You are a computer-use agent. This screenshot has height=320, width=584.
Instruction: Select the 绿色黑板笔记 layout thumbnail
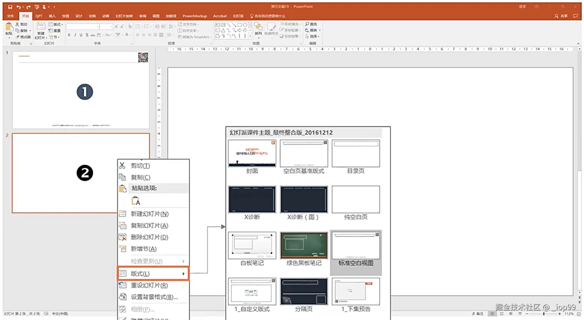[x=304, y=245]
